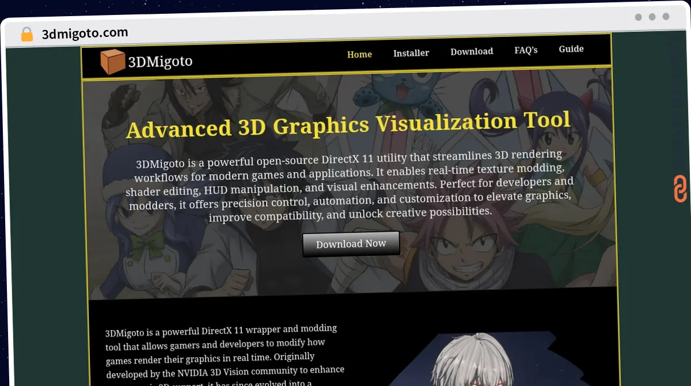This screenshot has width=691, height=386.
Task: Click the paragraph starting '3DMigoto is a powerful DirectX 11 wrapper'
Action: (x=225, y=354)
